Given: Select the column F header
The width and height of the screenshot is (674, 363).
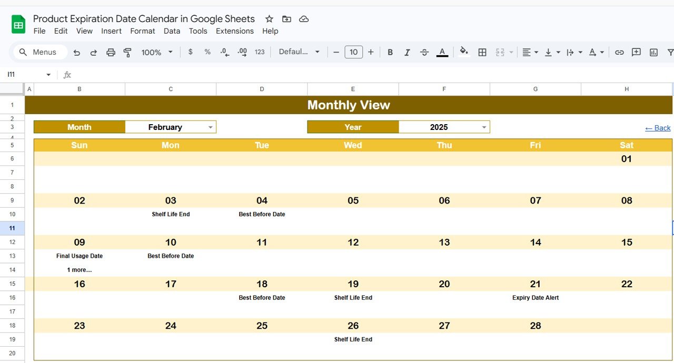Looking at the screenshot, I should 444,89.
